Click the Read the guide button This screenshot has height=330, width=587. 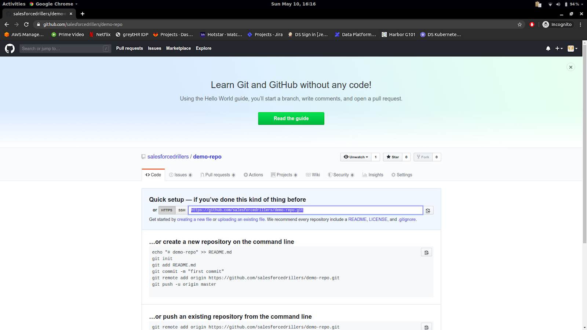pos(291,118)
